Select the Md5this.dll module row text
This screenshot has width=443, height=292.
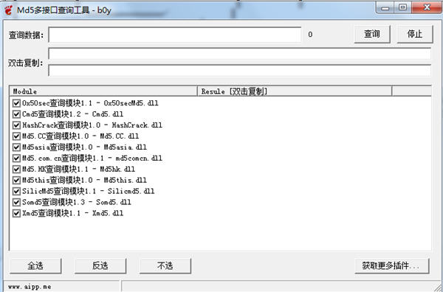(84, 180)
